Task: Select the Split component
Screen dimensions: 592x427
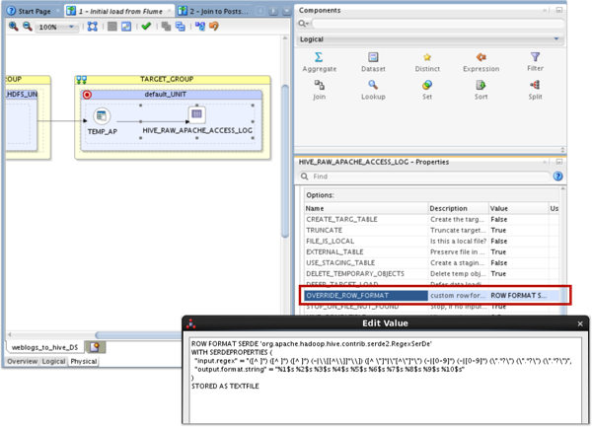Action: coord(535,90)
